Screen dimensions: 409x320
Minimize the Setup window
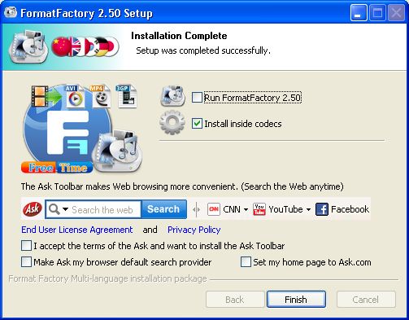(359, 12)
